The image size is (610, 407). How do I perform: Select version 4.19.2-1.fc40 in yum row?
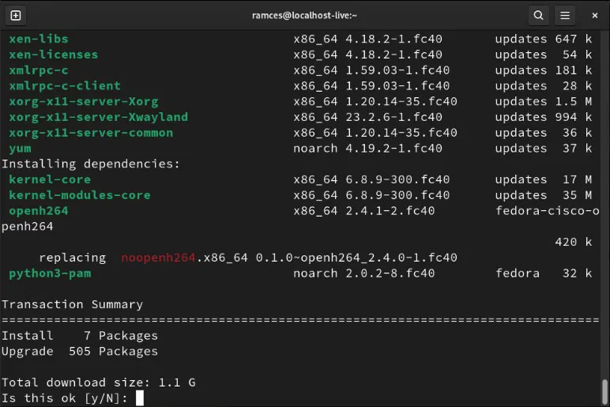(x=393, y=149)
